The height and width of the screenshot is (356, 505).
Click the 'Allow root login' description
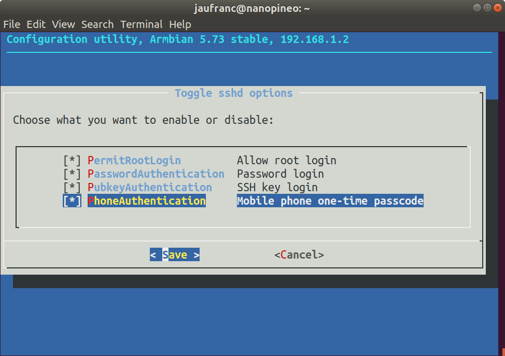[287, 160]
